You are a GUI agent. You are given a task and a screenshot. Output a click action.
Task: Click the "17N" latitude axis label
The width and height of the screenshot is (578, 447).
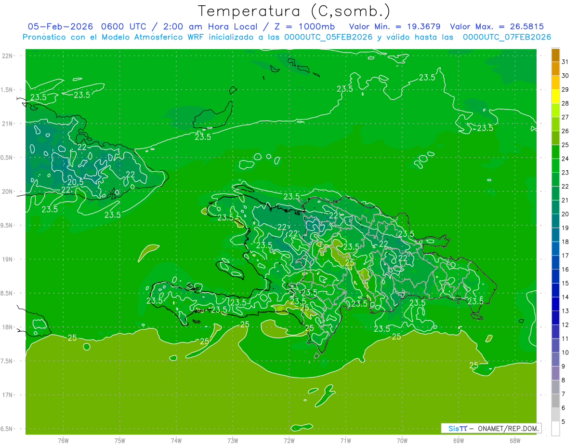point(8,395)
